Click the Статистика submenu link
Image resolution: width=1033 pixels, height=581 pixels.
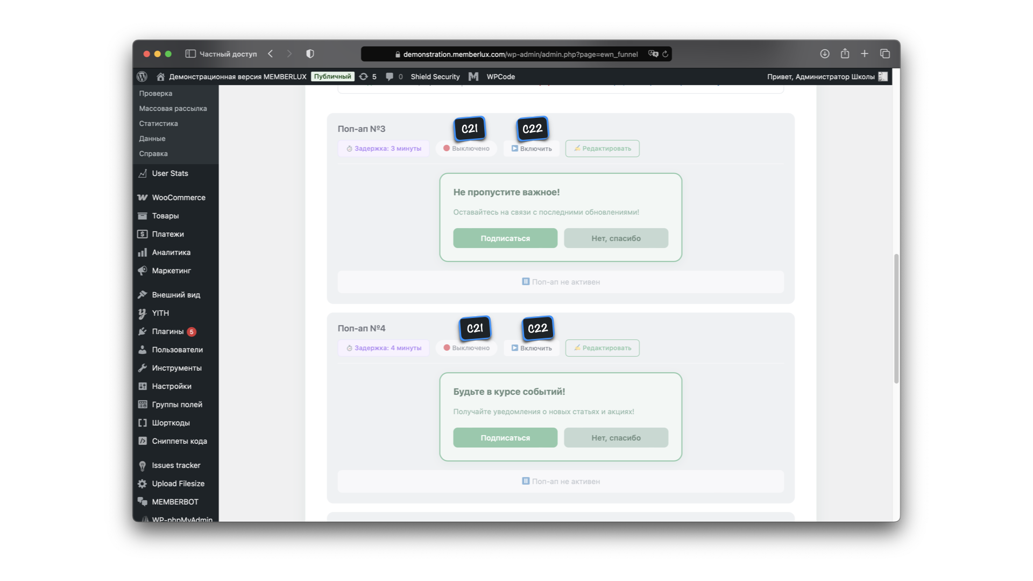(158, 124)
